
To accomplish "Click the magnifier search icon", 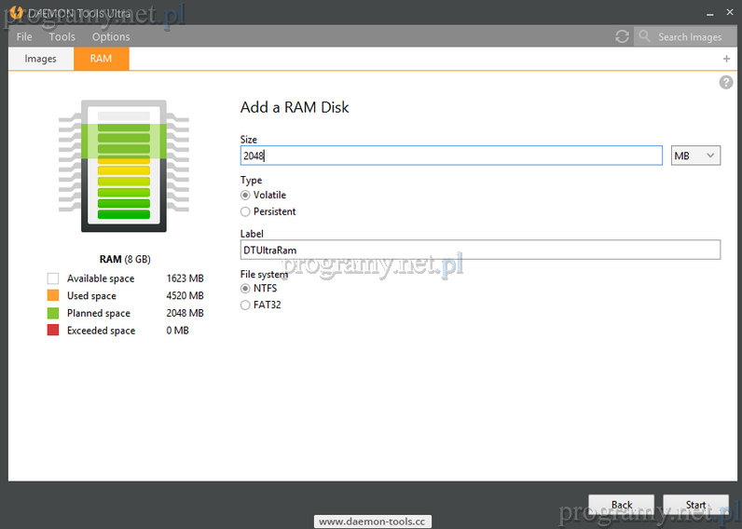I will pos(645,36).
